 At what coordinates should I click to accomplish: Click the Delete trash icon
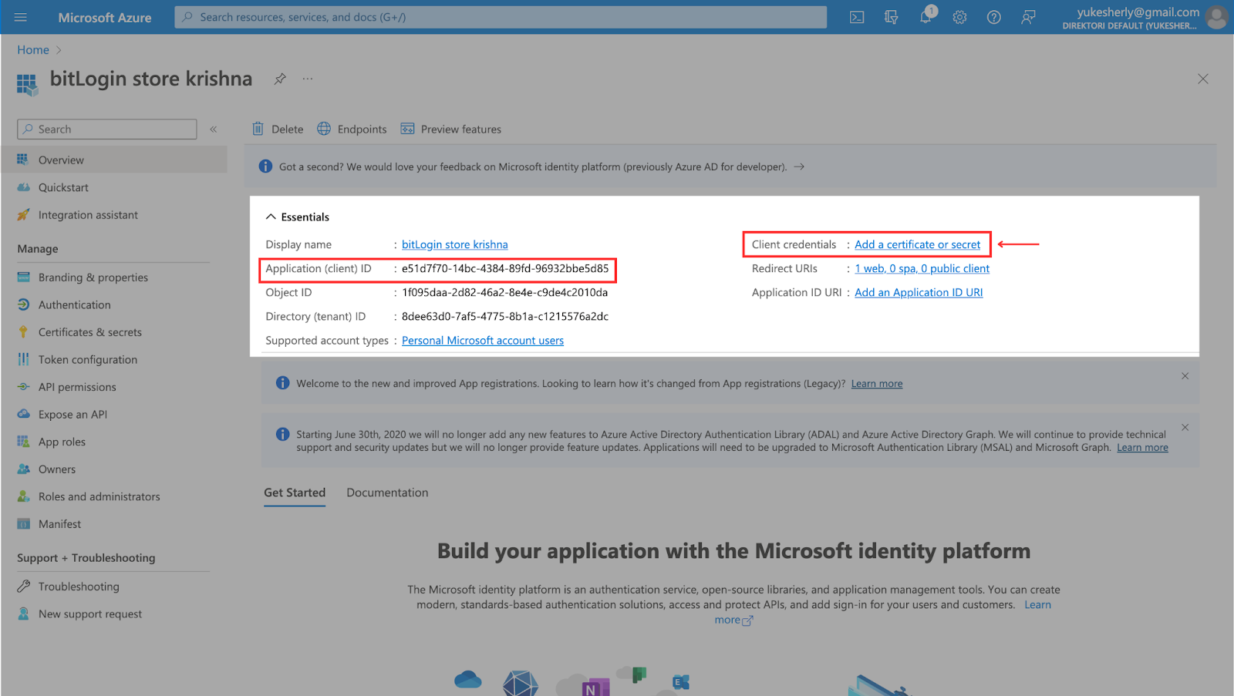(258, 129)
